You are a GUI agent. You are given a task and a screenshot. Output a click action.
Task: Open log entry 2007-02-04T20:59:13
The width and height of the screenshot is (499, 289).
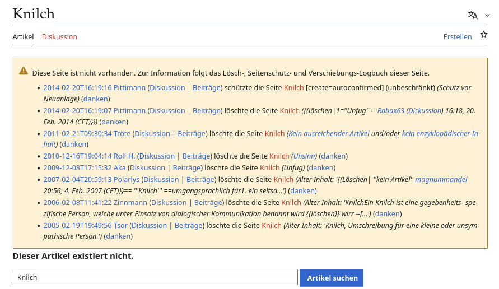click(x=77, y=180)
